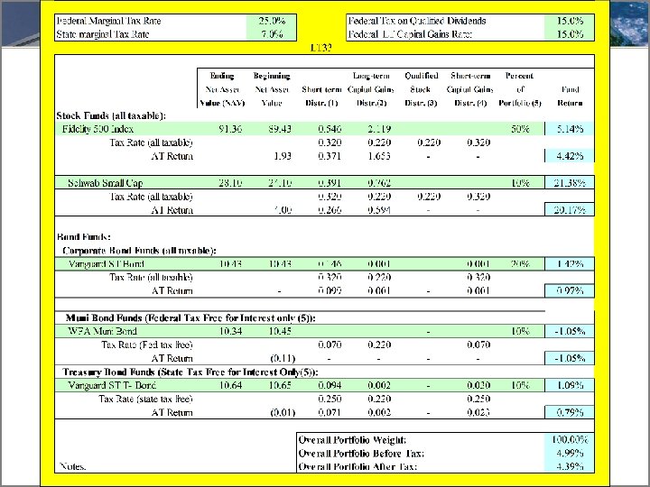Click Vanguard ST T-Bond after-tax return 0.79%
Viewport: 650px width, 487px height.
click(570, 412)
